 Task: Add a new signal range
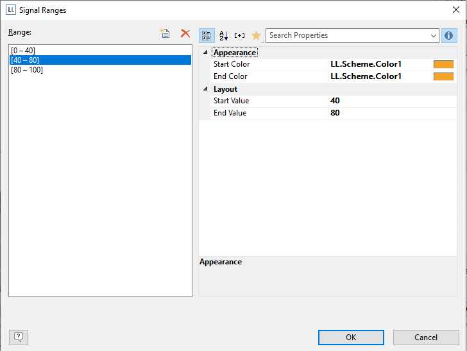point(166,34)
